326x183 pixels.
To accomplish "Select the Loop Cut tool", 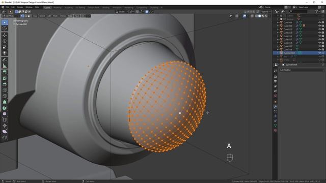I will [x=5, y=90].
